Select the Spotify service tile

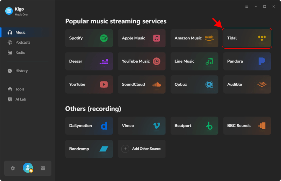tap(89, 38)
